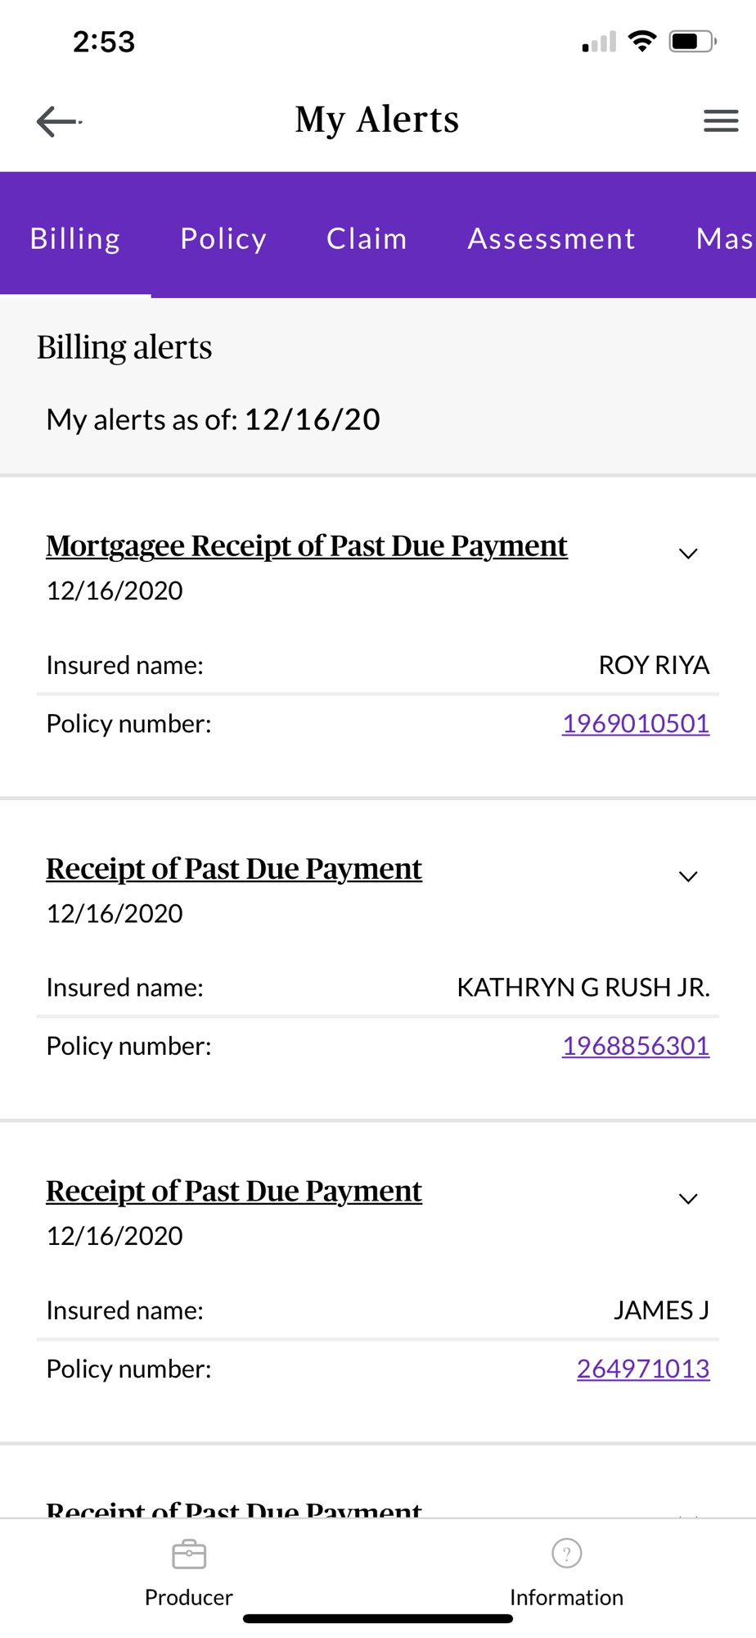Tap the battery status icon
756x1638 pixels.
tap(691, 41)
